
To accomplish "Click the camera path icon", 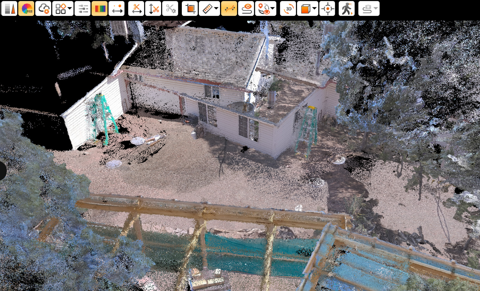I will (367, 9).
